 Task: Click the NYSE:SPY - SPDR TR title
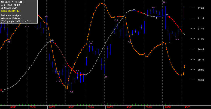click(13, 2)
